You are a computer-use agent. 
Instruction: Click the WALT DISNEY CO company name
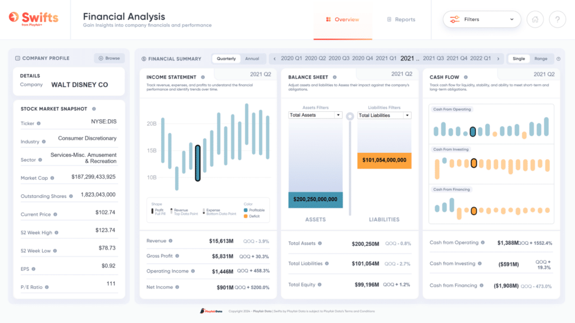pos(80,85)
